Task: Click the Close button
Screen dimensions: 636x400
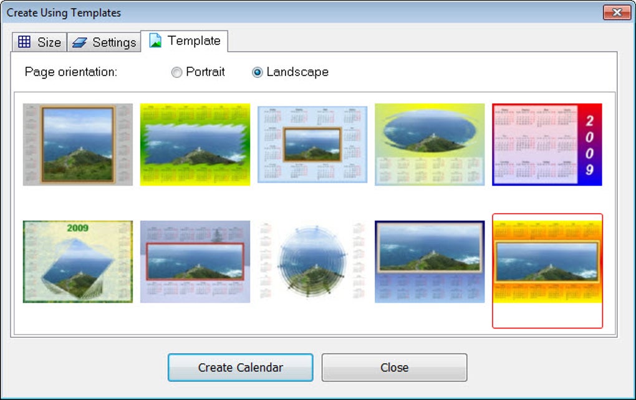Action: [x=395, y=367]
